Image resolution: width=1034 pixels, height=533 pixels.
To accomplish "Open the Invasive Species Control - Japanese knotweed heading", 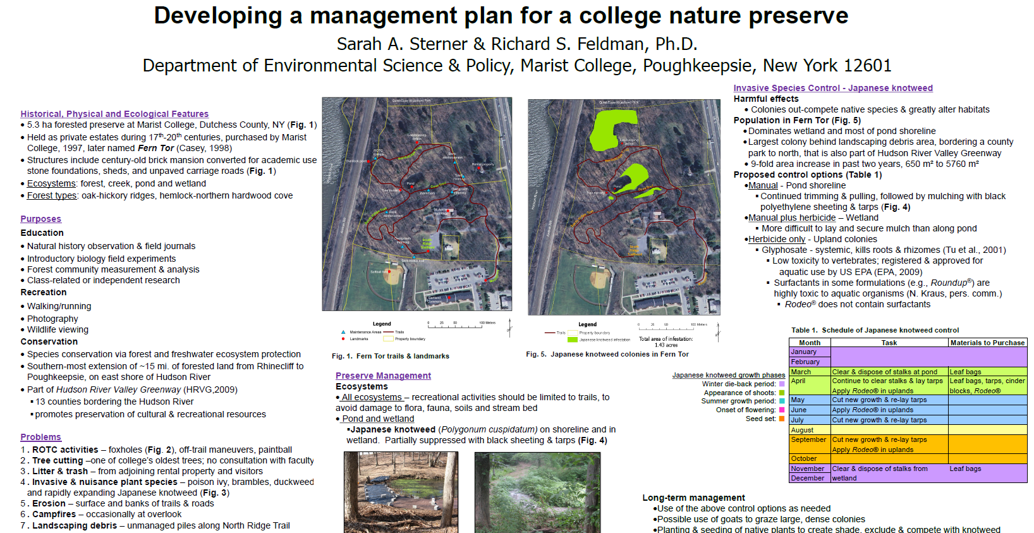I will coord(832,88).
